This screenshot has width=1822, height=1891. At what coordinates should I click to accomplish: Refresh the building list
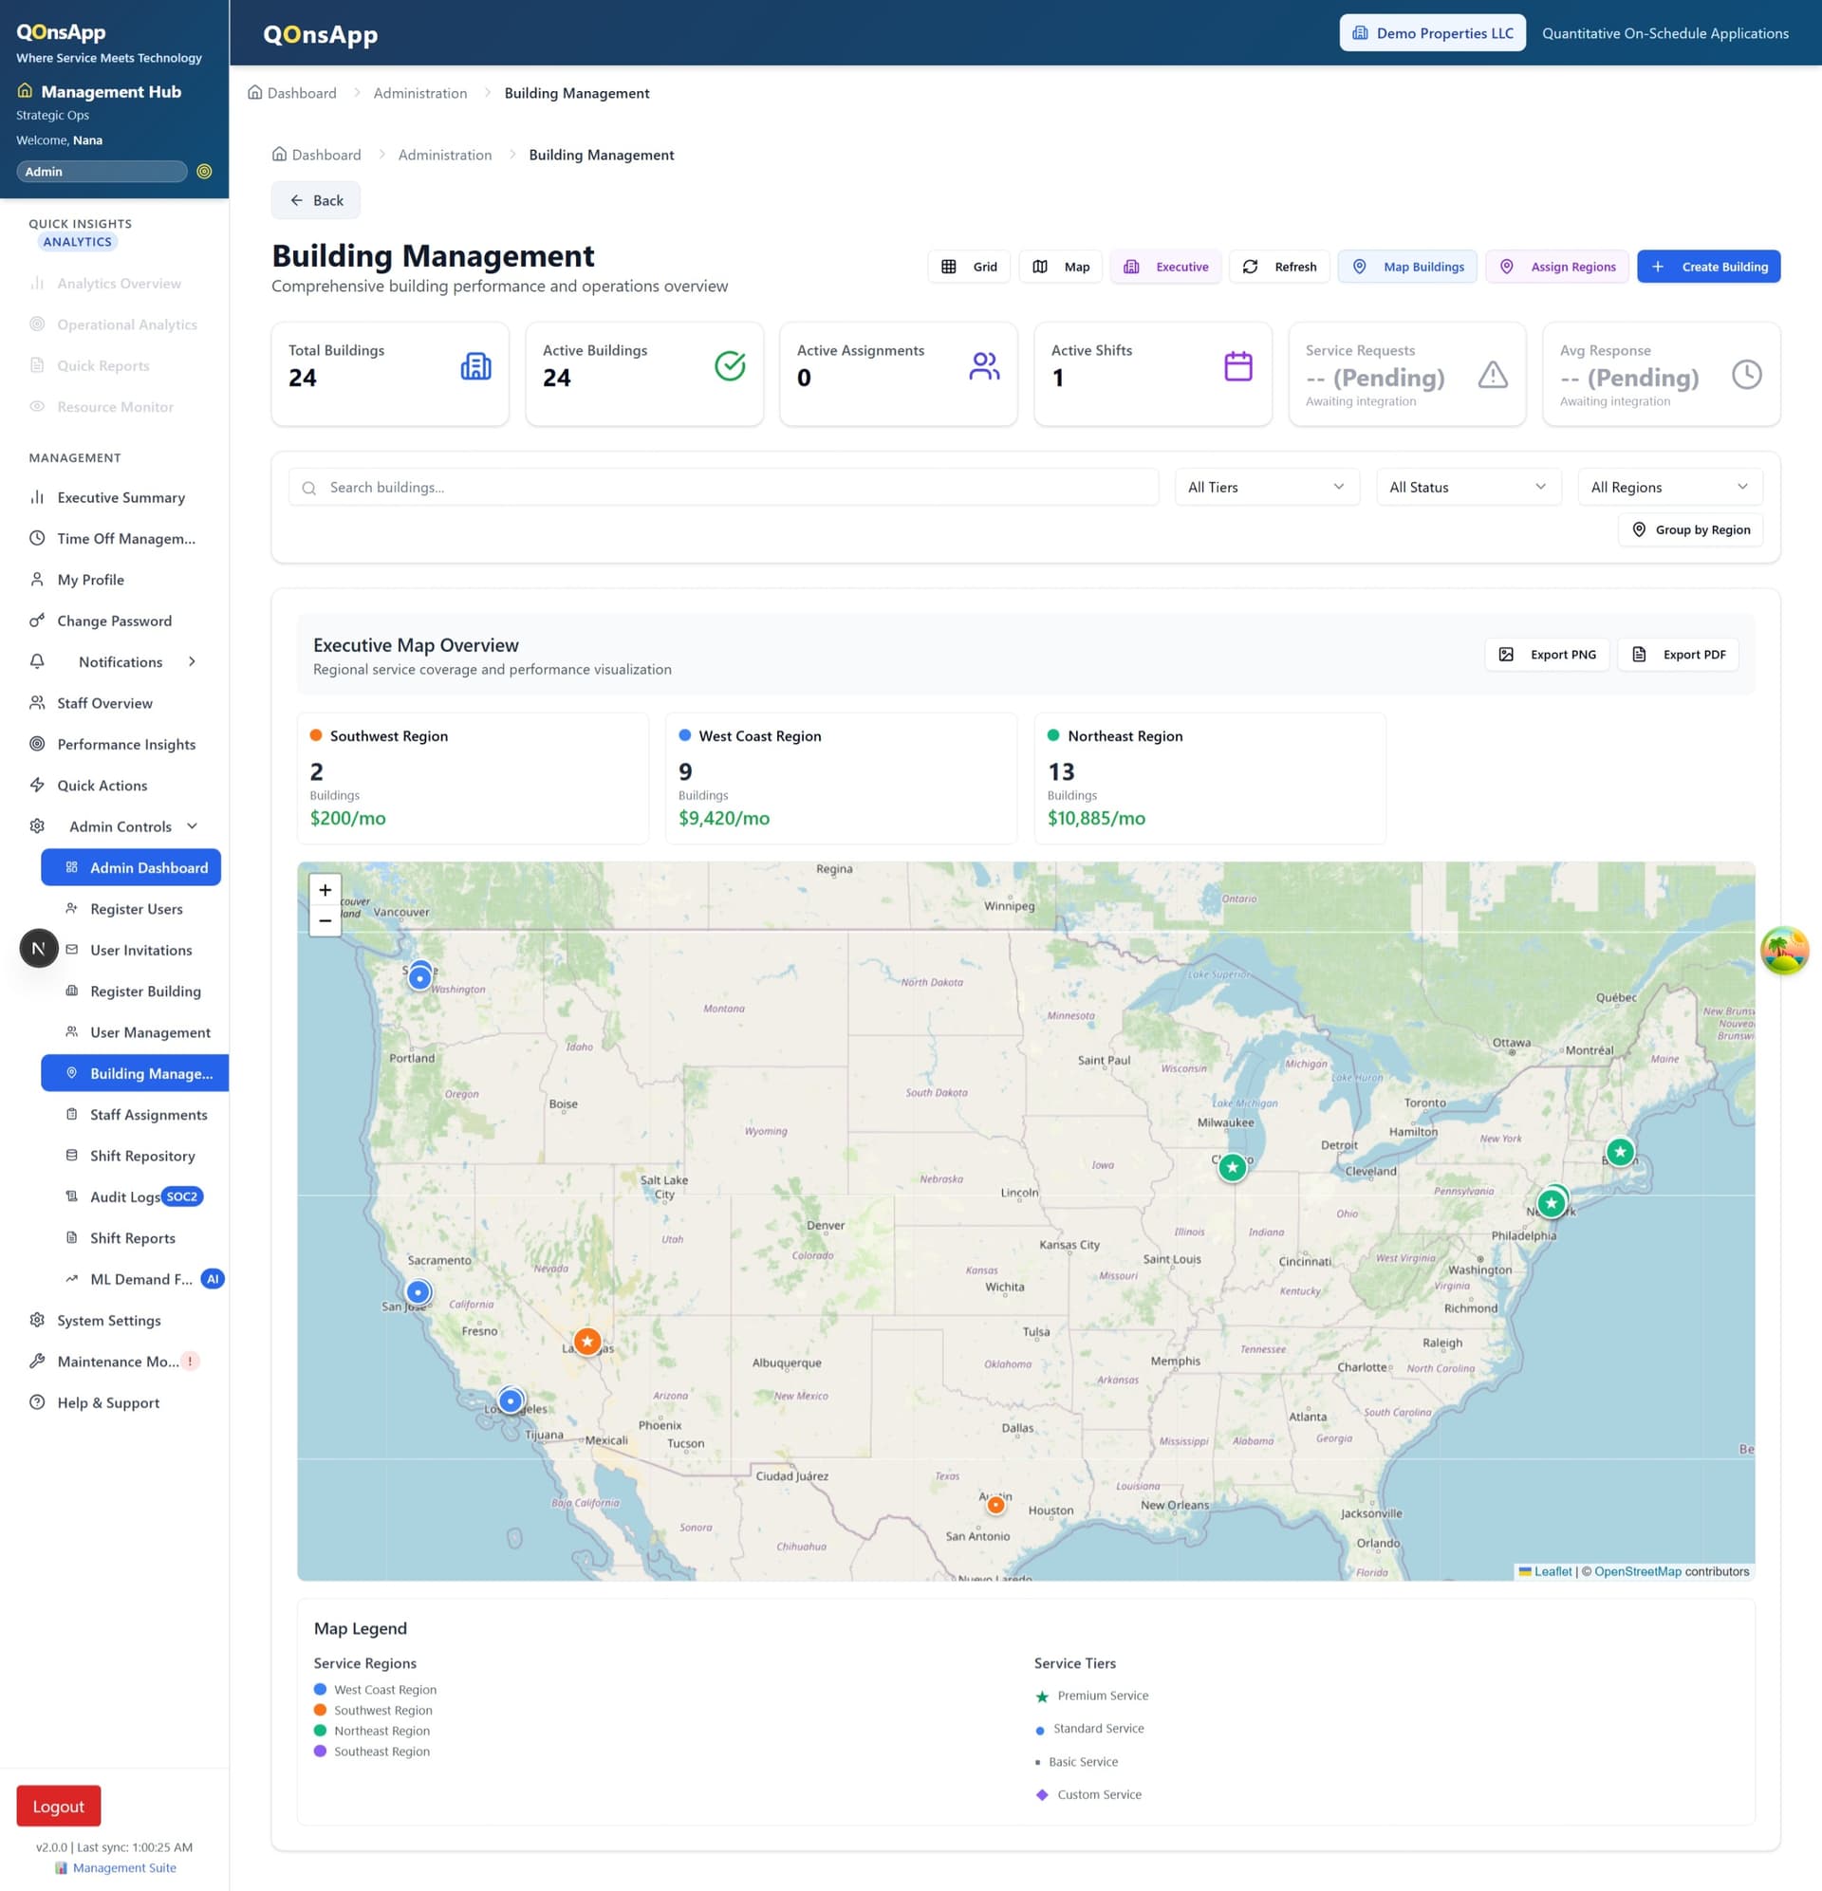(x=1279, y=267)
